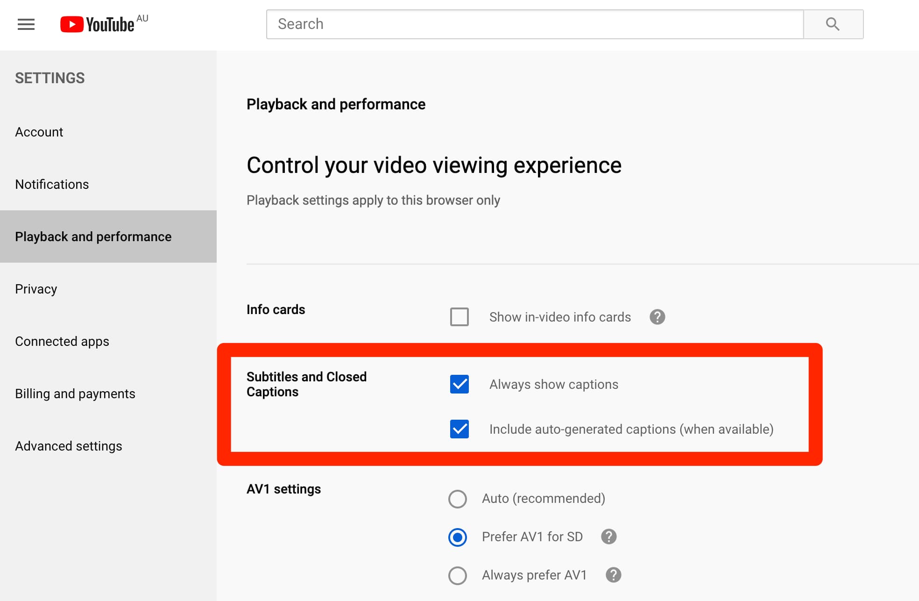The image size is (919, 601).
Task: Click the 'Control your video viewing experience' heading
Action: [x=434, y=165]
